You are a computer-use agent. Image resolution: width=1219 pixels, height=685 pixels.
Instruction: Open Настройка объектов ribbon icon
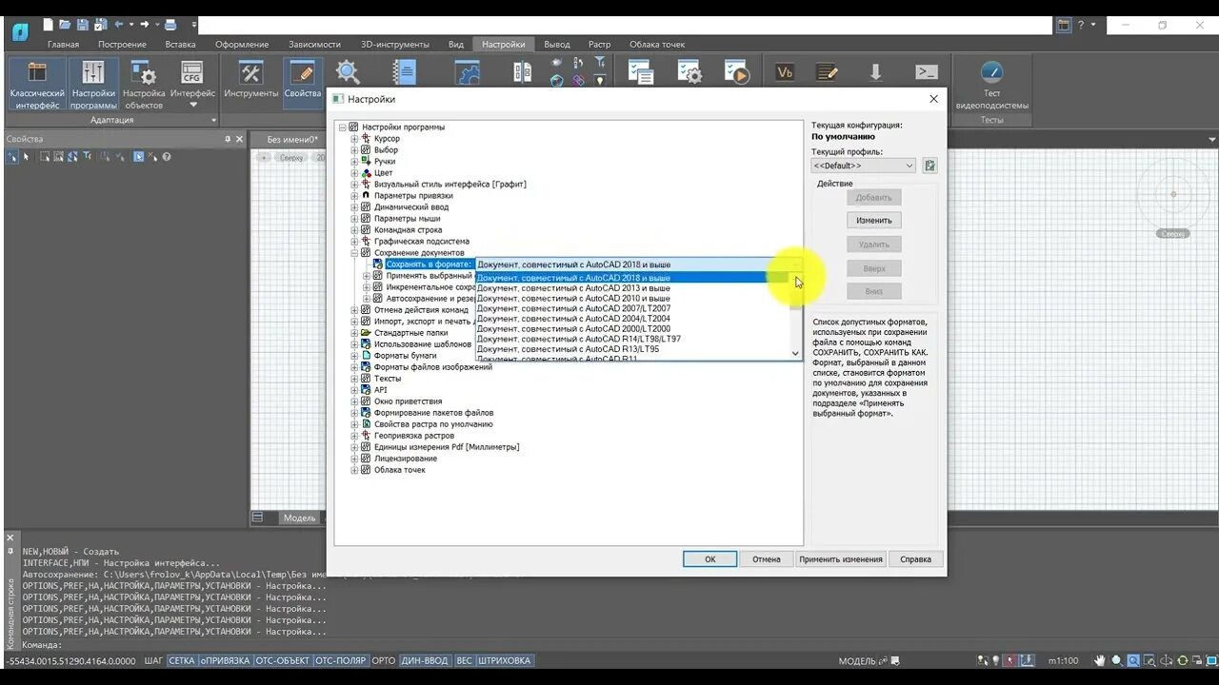[144, 85]
